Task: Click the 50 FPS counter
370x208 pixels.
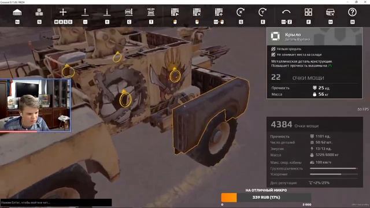Action: pos(363,109)
